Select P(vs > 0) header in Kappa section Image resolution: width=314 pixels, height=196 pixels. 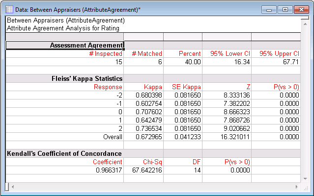pos(276,87)
